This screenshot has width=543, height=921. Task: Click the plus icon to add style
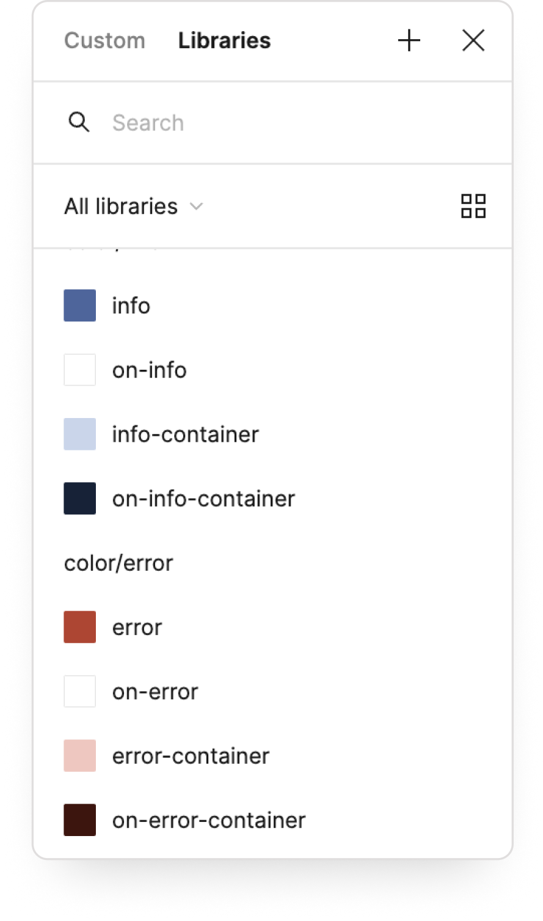coord(409,41)
